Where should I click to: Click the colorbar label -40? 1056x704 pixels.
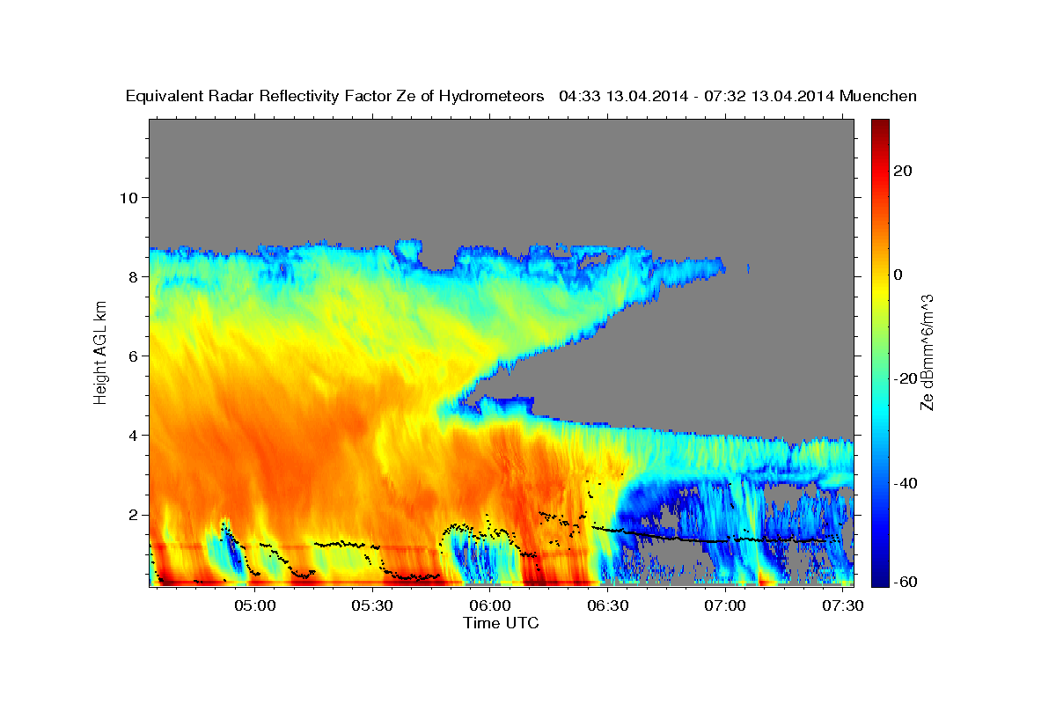pos(905,483)
